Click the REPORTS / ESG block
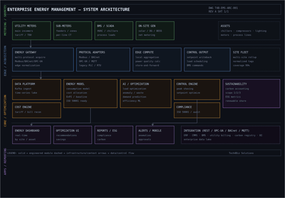Image resolution: width=285 pixels, height=198 pixels. (x=114, y=135)
